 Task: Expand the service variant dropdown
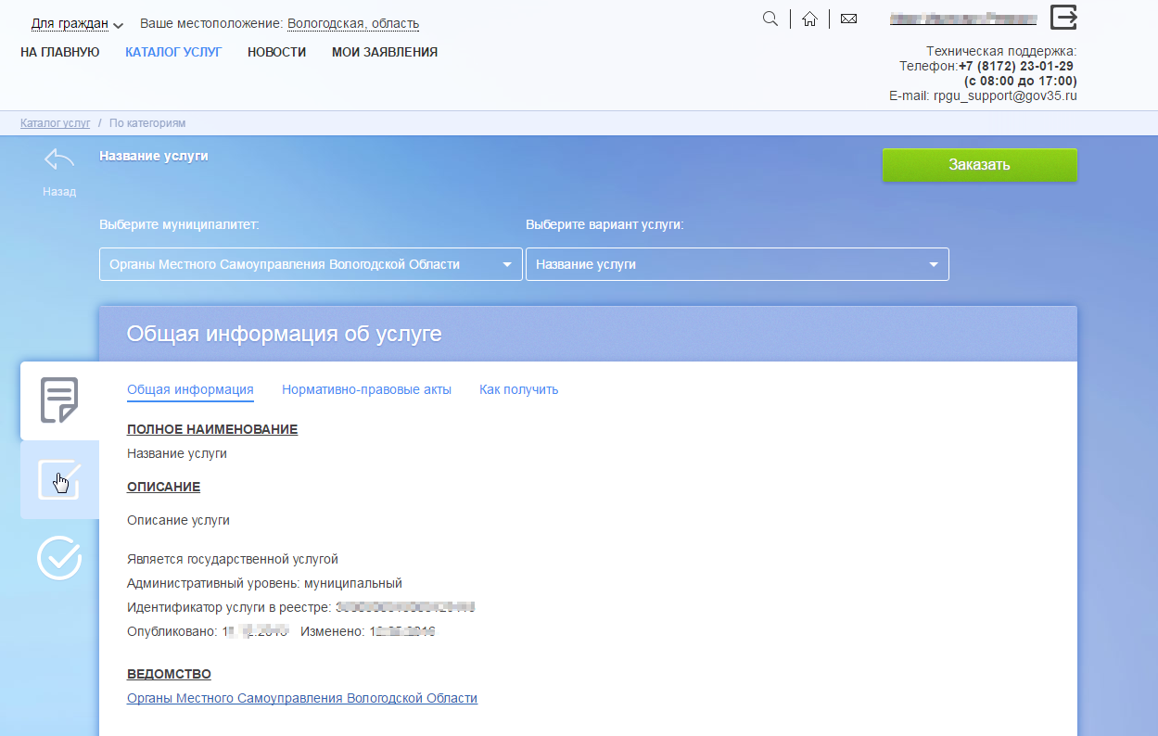737,264
